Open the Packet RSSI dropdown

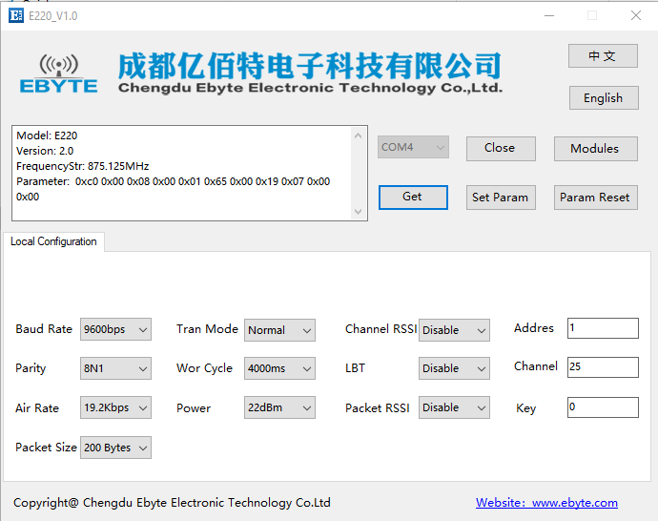click(x=454, y=407)
